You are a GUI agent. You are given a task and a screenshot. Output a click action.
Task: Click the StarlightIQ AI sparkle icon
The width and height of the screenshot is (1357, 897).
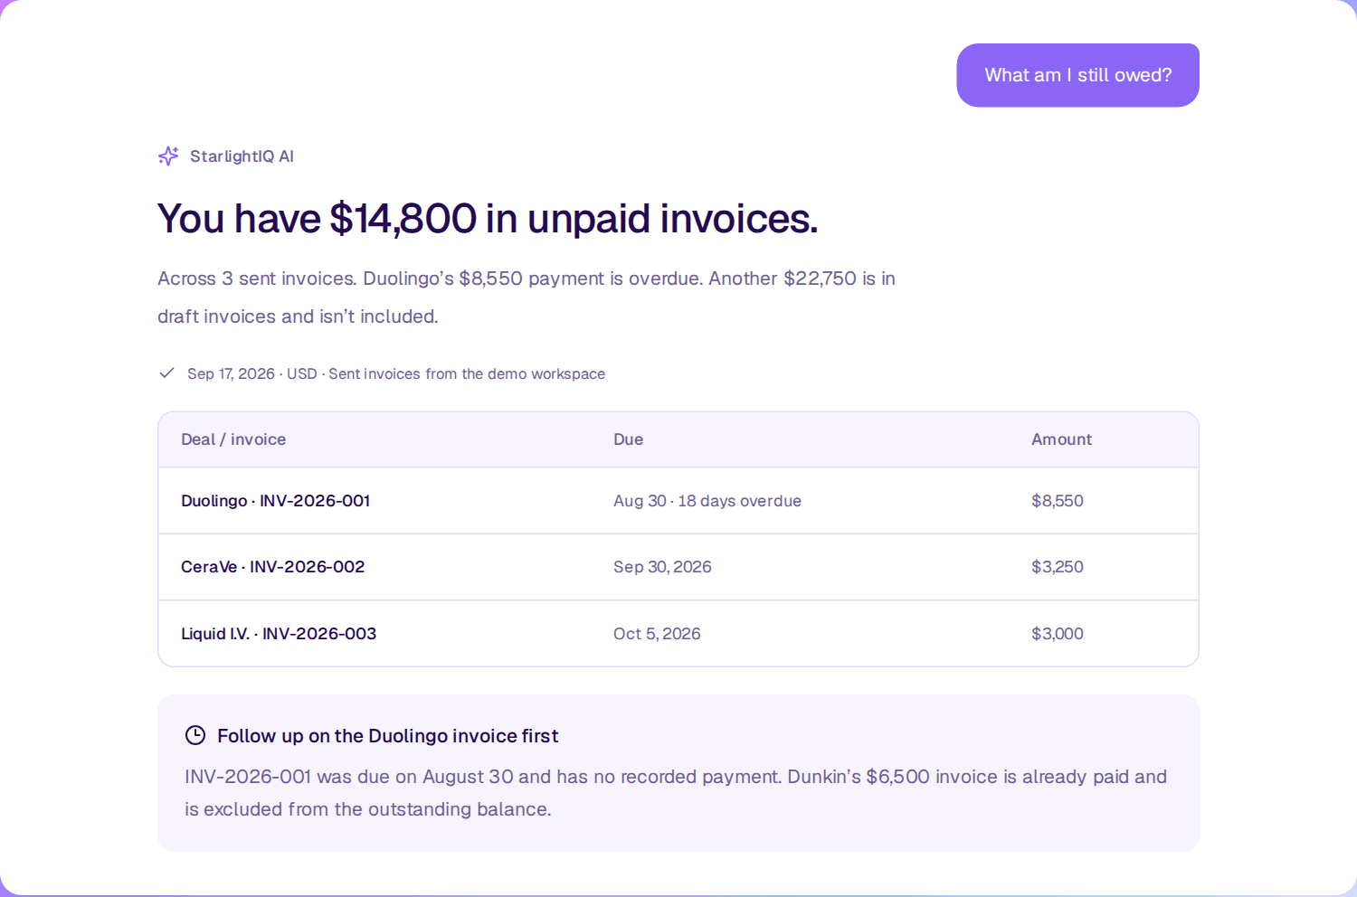(x=168, y=156)
